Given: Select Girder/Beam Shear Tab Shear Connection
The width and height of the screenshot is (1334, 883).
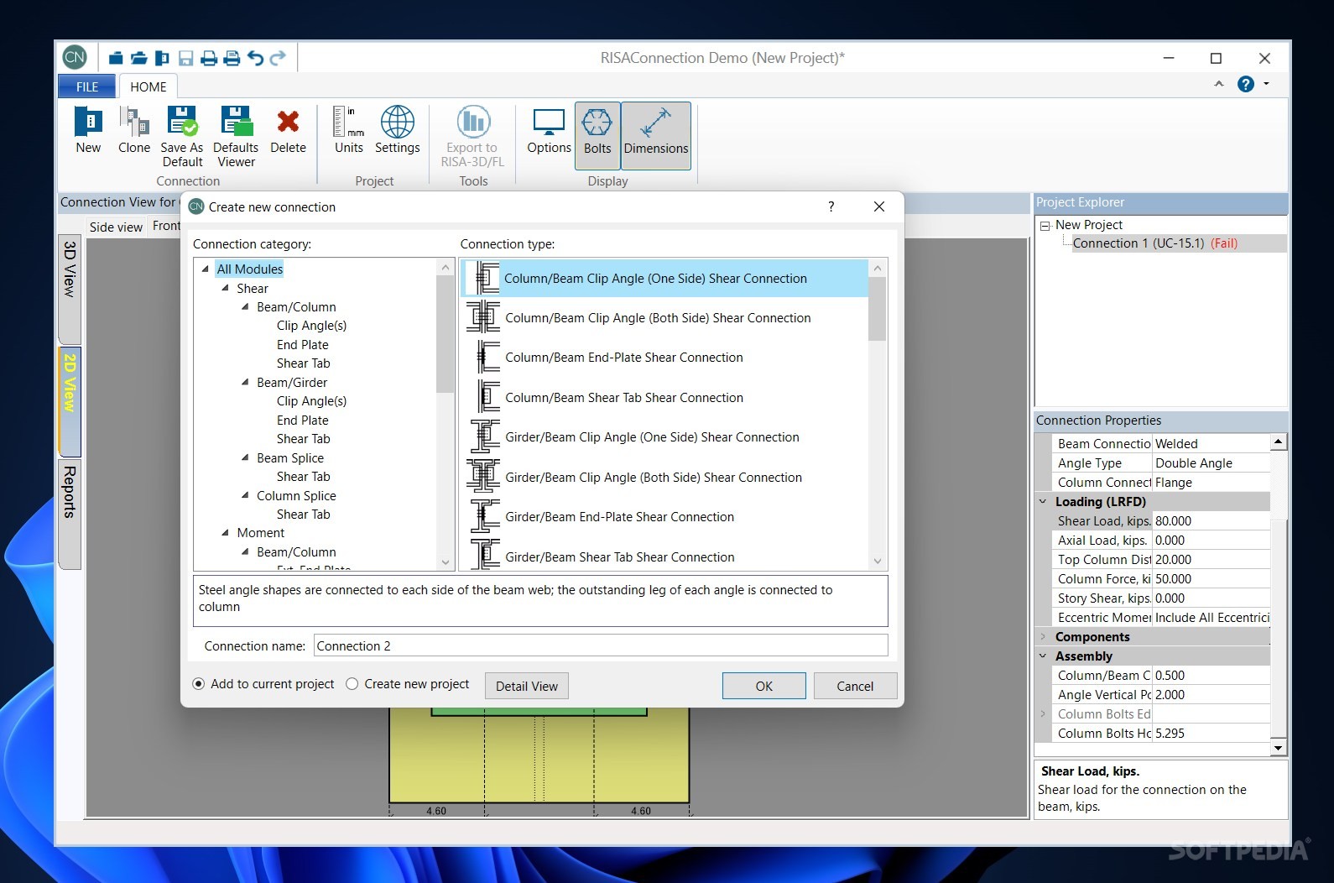Looking at the screenshot, I should pyautogui.click(x=664, y=557).
